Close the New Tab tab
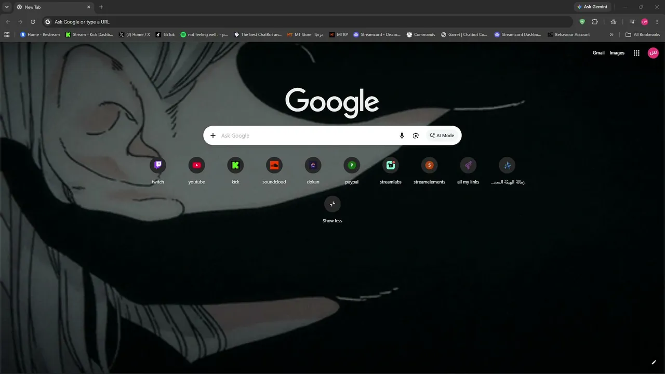665x374 pixels. tap(88, 7)
